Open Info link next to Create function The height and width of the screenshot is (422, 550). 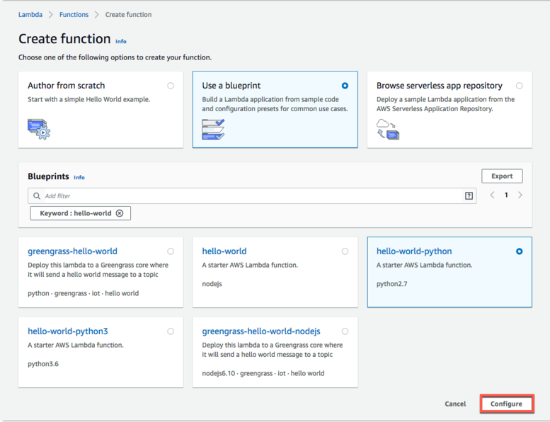coord(121,41)
